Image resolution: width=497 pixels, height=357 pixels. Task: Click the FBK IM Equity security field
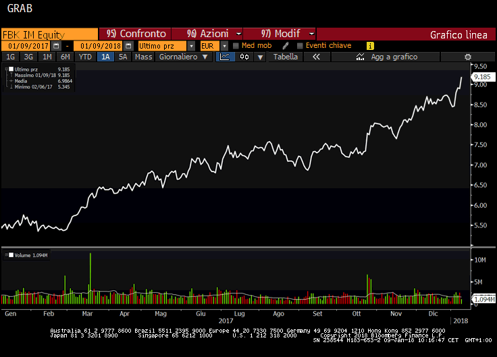pos(50,34)
